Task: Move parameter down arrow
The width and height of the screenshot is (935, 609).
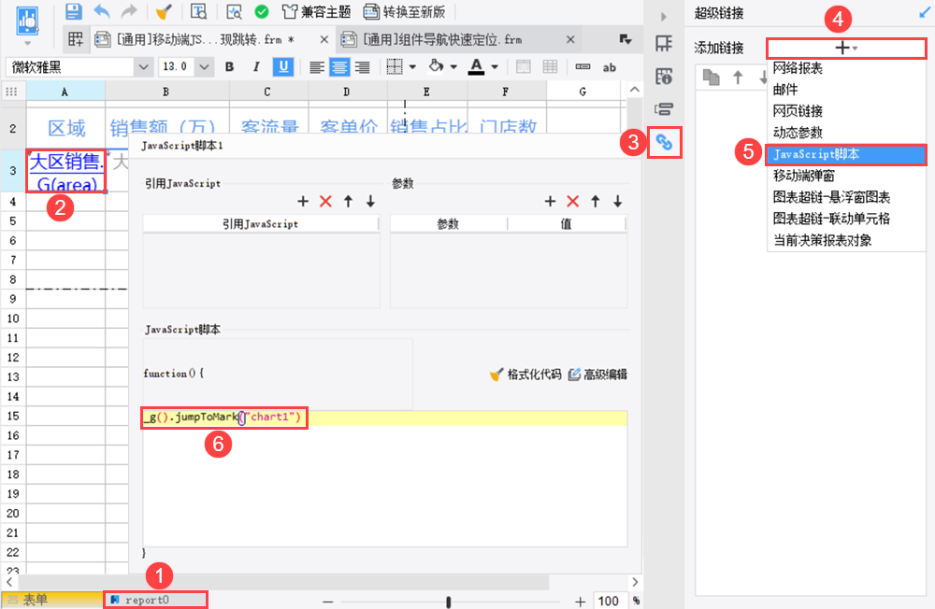Action: 618,202
